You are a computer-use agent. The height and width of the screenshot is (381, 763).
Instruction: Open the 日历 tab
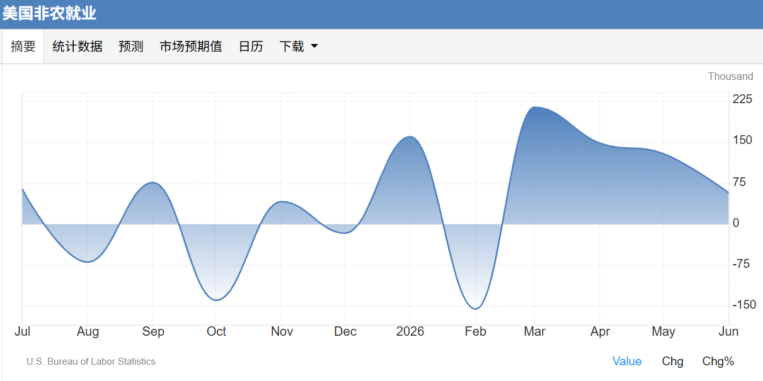251,47
